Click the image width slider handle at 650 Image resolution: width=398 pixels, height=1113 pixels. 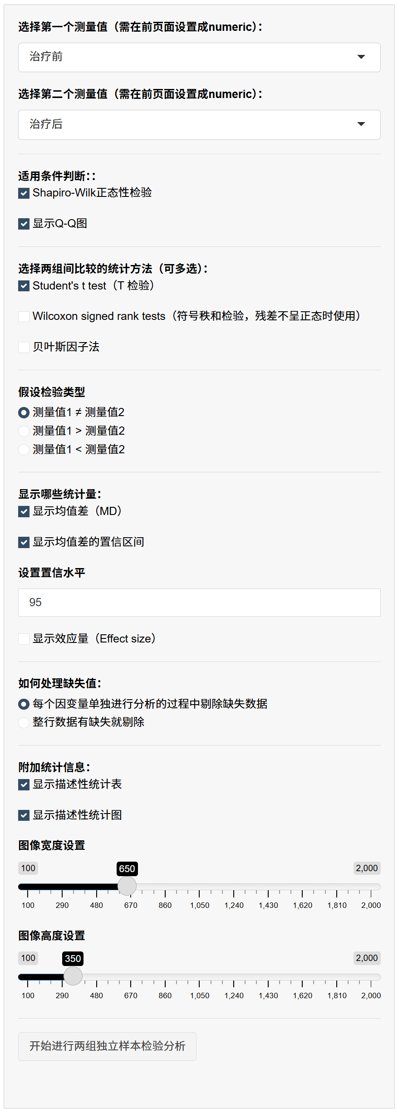click(127, 886)
